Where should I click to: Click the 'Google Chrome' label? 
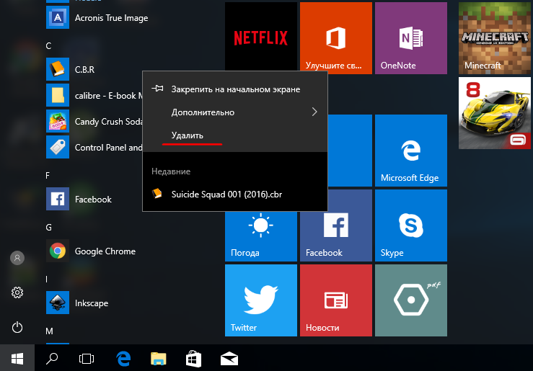(x=105, y=251)
